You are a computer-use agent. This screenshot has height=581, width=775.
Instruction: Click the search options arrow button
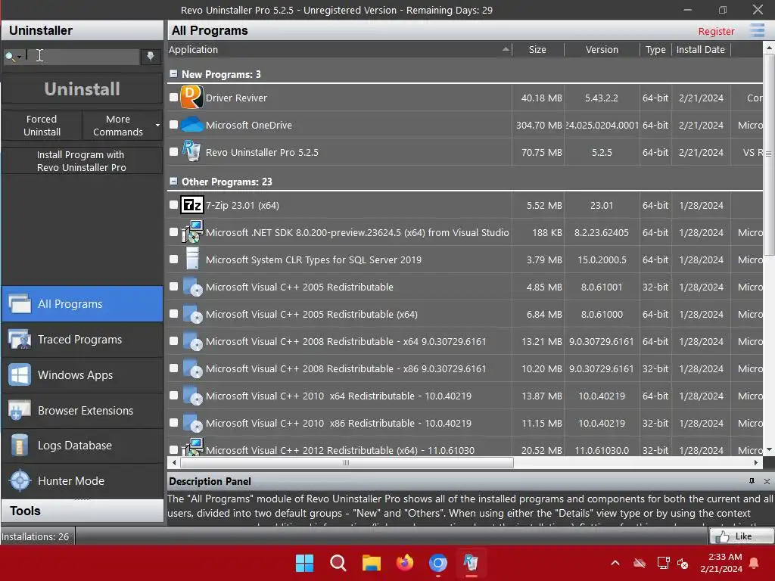(151, 56)
